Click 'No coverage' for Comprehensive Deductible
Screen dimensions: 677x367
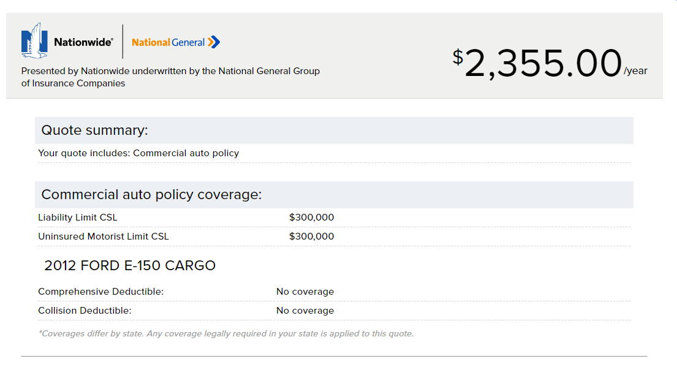[305, 292]
